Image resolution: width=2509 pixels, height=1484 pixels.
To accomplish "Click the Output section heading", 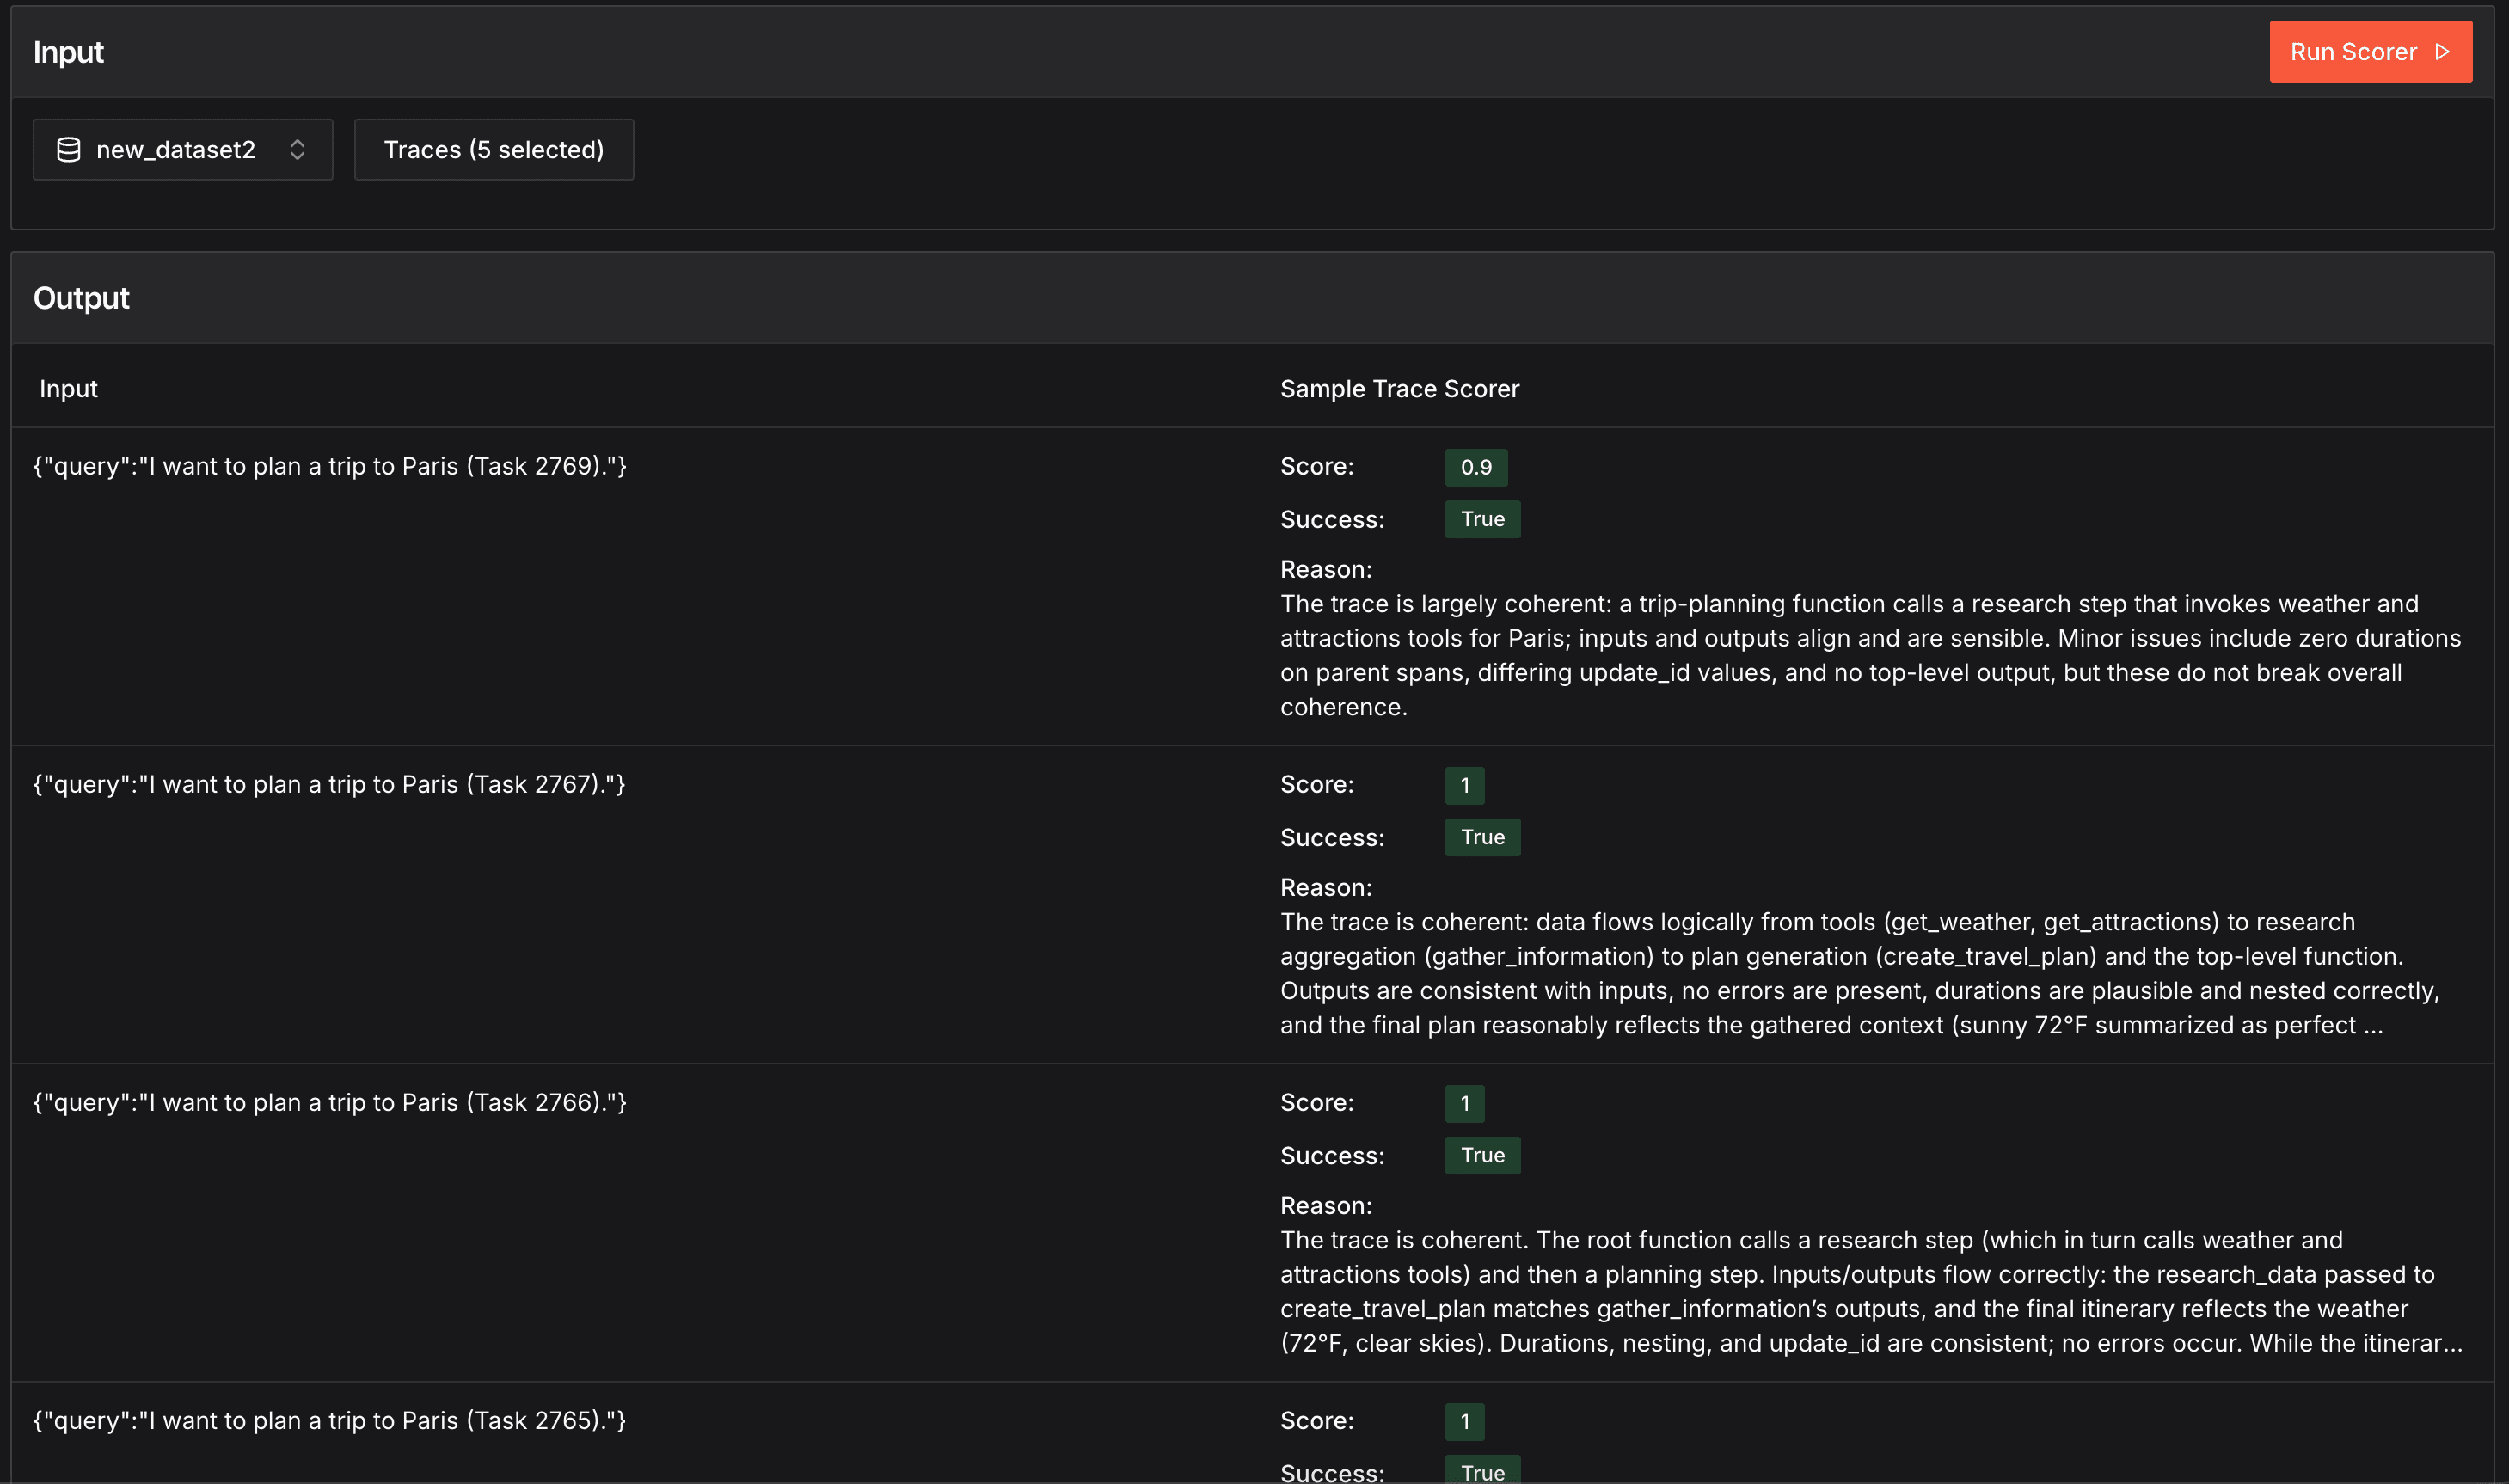I will (x=81, y=298).
